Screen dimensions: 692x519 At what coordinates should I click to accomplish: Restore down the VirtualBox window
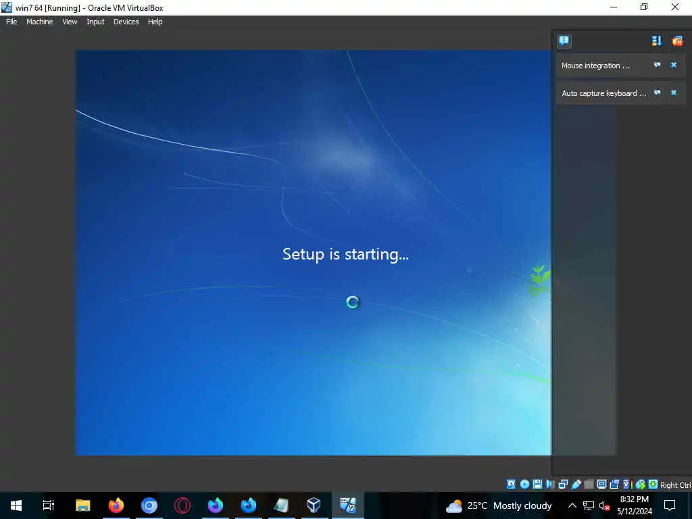tap(644, 7)
